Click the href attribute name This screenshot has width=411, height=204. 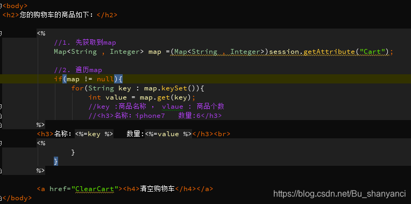(x=58, y=189)
